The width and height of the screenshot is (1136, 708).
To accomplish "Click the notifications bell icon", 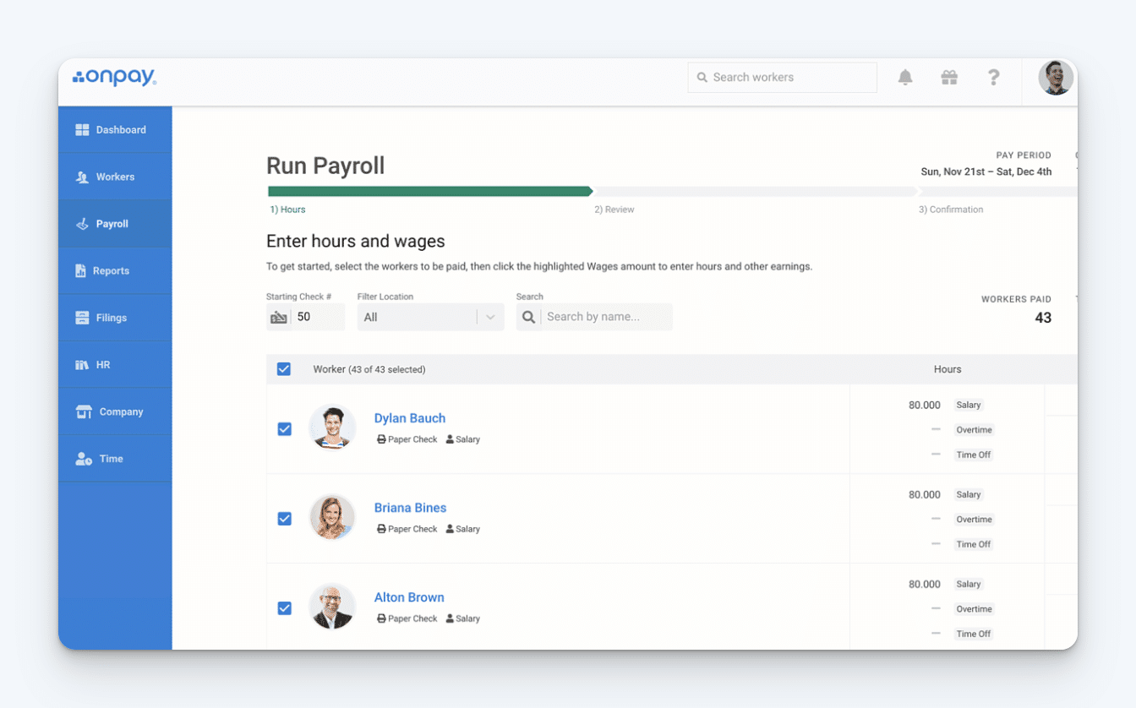I will click(905, 77).
